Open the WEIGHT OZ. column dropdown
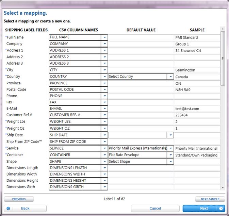The image size is (229, 216). [104, 128]
